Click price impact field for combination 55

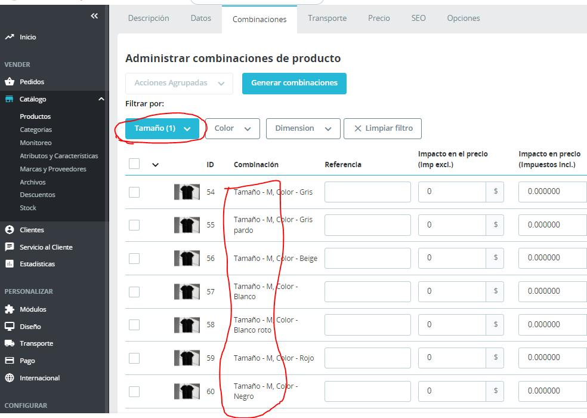452,225
